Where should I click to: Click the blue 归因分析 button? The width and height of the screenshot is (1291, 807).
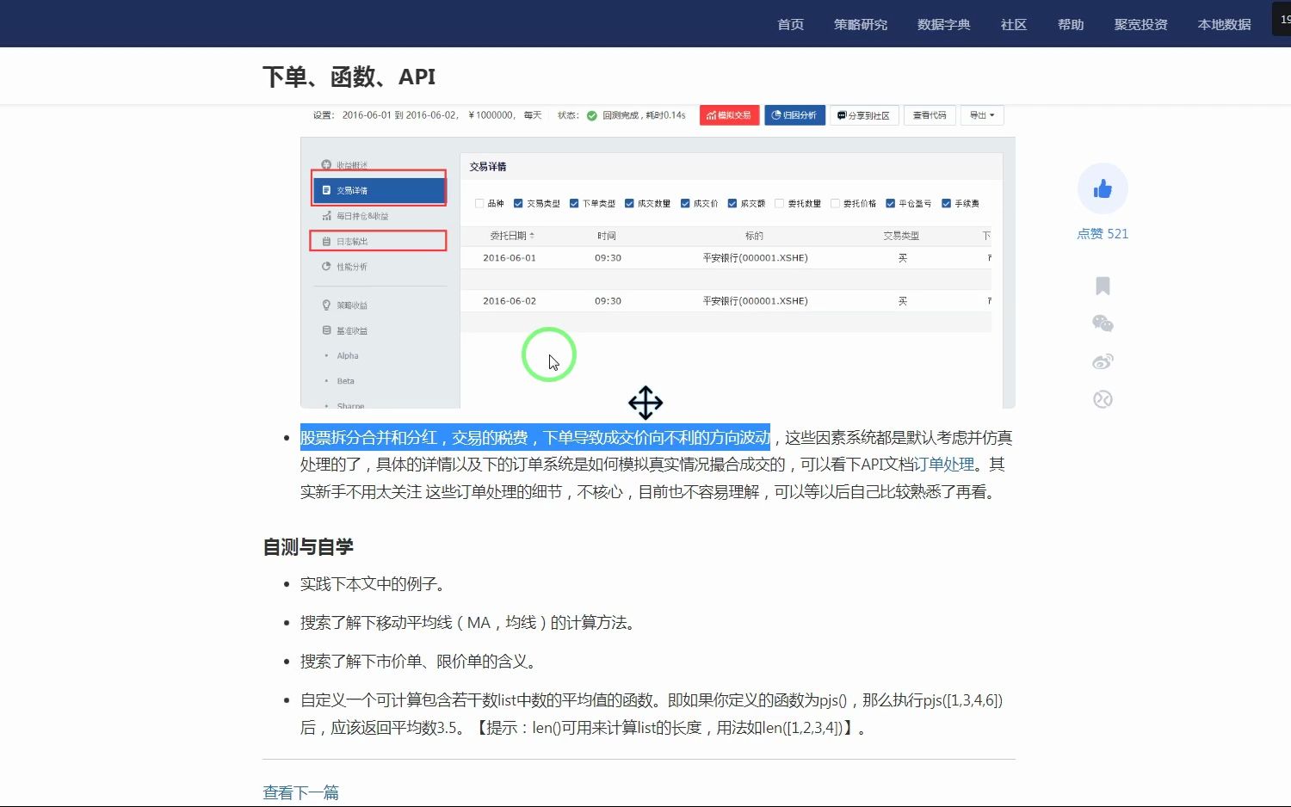pyautogui.click(x=794, y=115)
